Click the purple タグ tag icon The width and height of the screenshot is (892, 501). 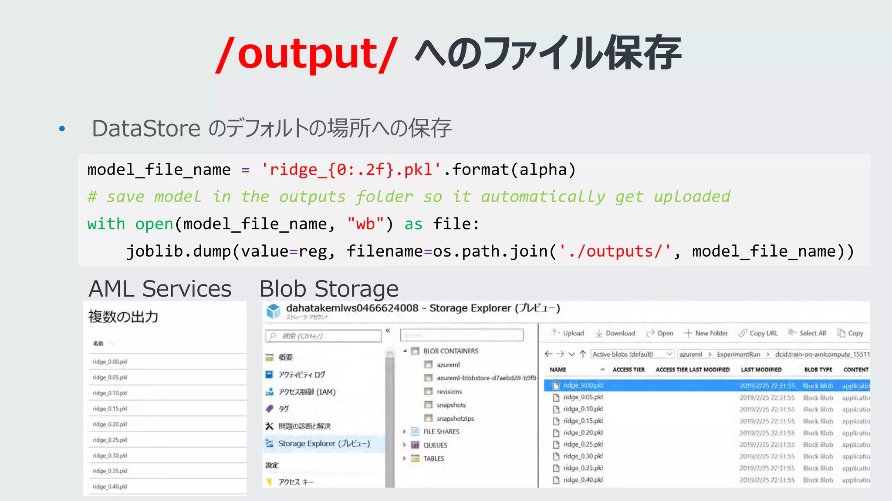[270, 409]
